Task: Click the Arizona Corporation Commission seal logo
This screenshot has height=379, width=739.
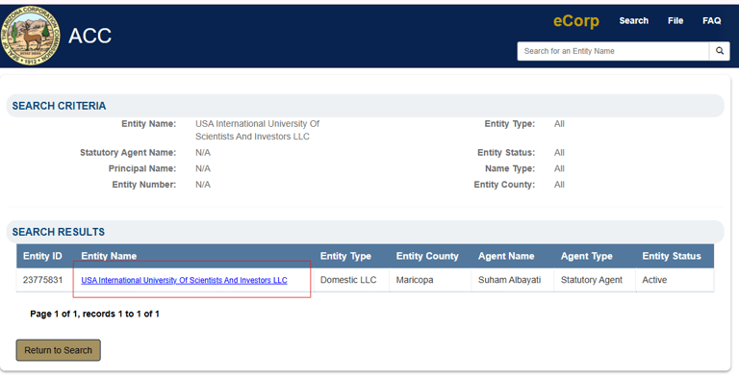Action: click(31, 36)
